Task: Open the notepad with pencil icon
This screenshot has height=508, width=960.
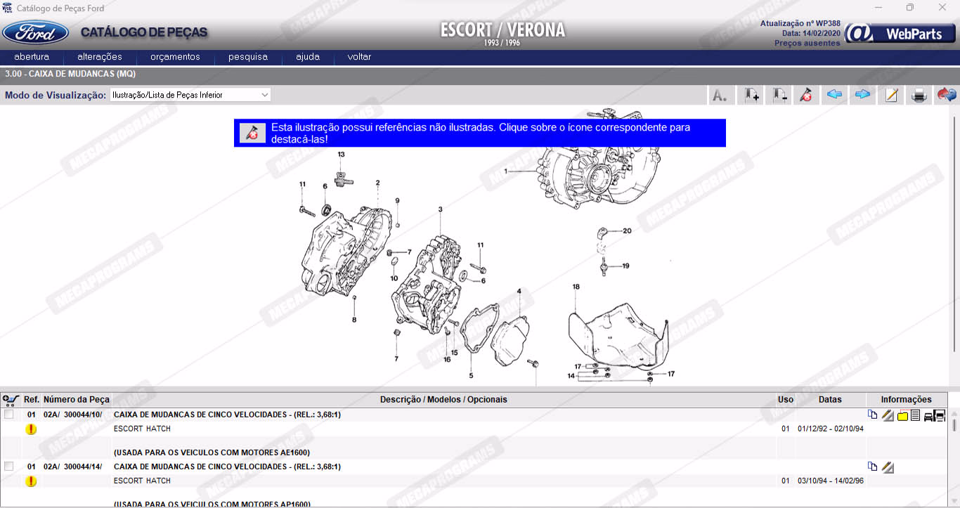Action: pos(891,95)
